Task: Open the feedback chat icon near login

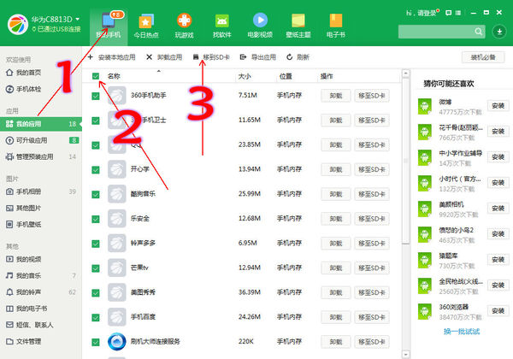Action: (449, 13)
